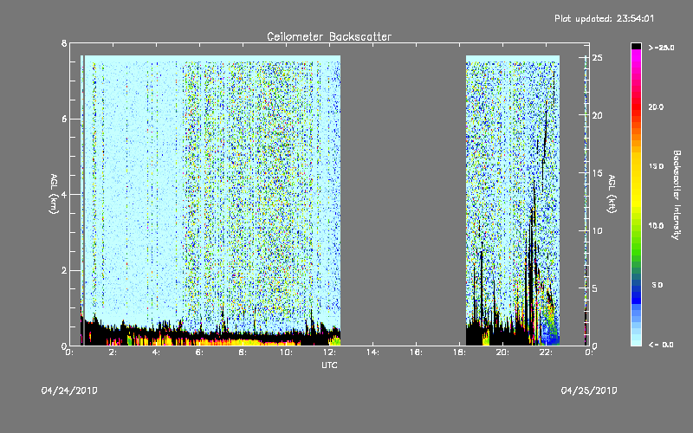The width and height of the screenshot is (693, 433).
Task: Click the "10:" hour tick on UTC axis
Action: click(x=286, y=352)
